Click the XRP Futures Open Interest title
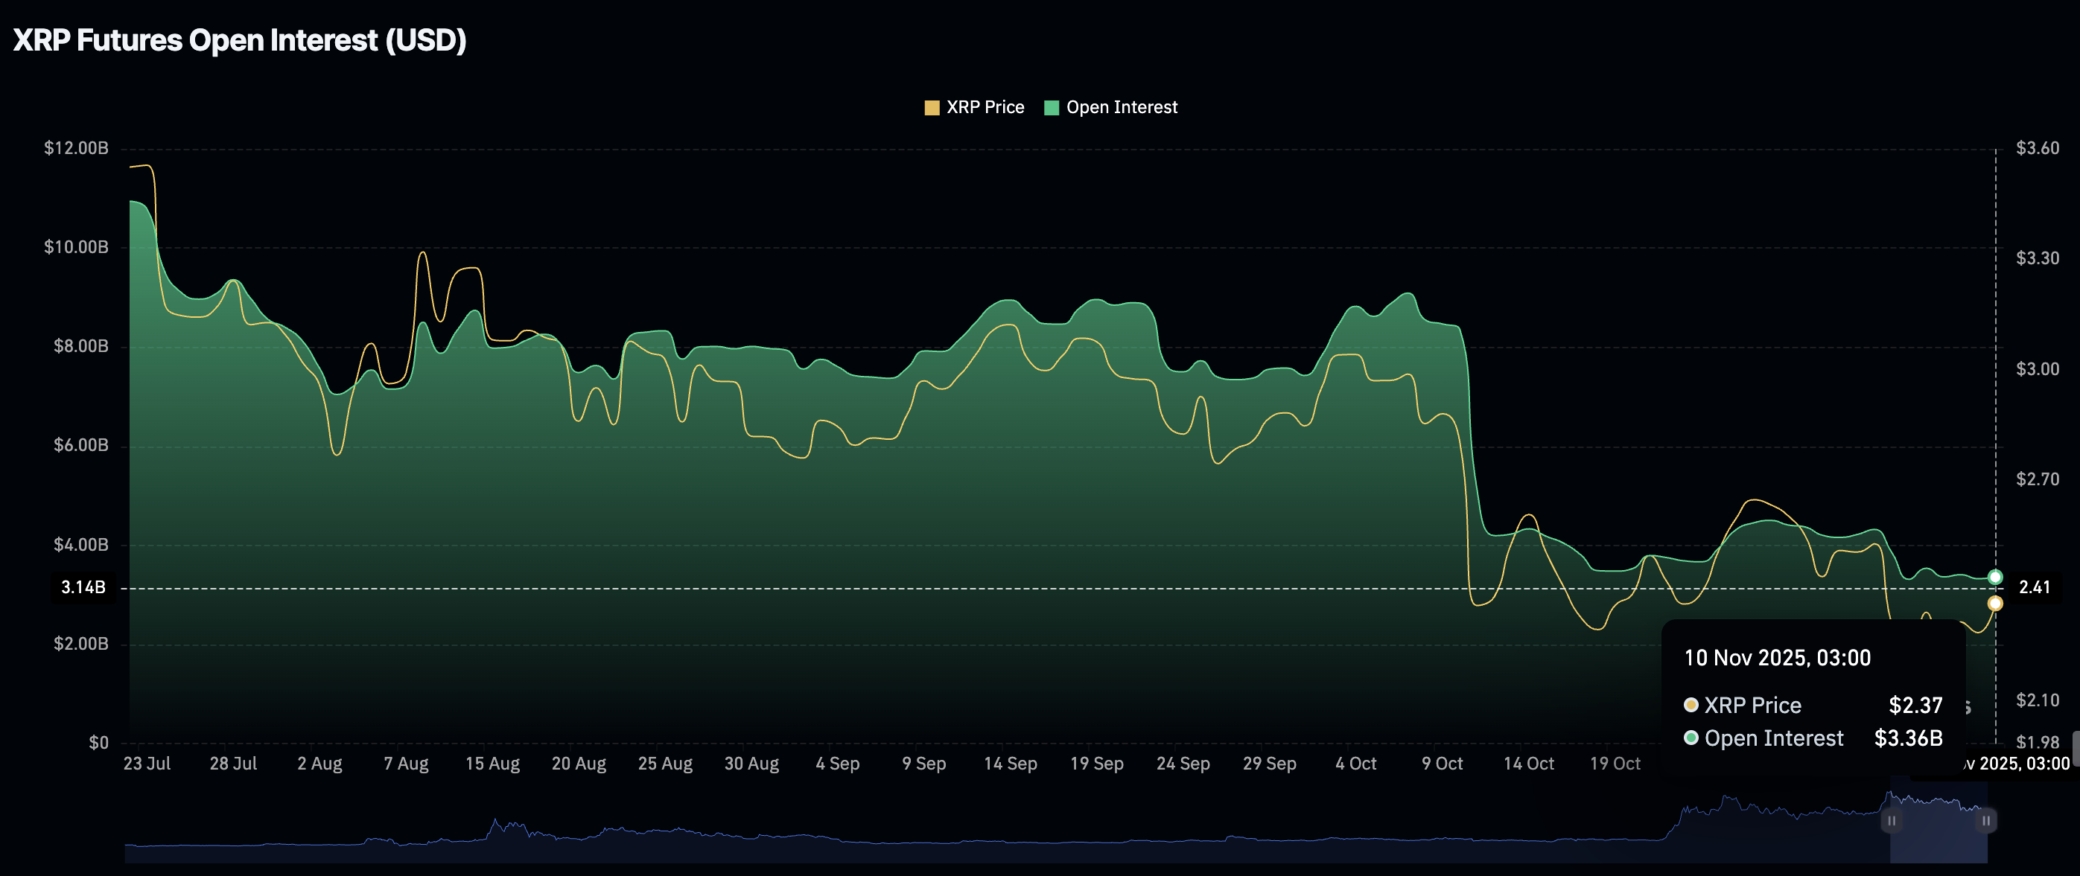The height and width of the screenshot is (876, 2080). 240,40
